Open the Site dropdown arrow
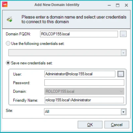Viewport: 133px width, 133px height. coord(123,112)
